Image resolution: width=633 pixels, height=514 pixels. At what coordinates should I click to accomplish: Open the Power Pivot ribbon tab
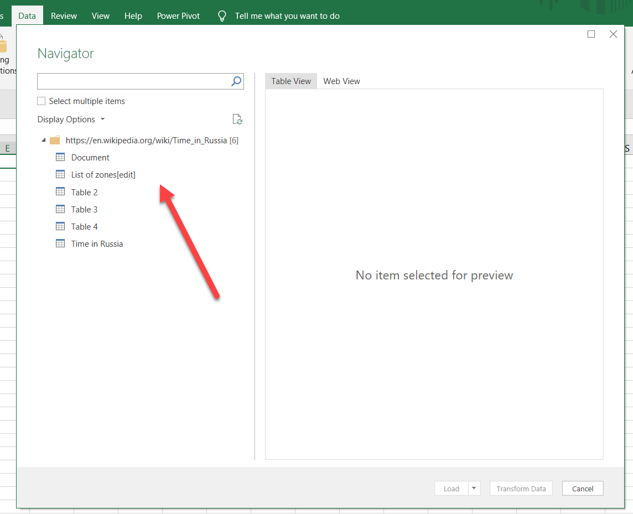pyautogui.click(x=178, y=15)
